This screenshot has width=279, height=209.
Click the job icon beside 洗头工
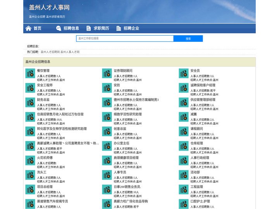coord(30,175)
